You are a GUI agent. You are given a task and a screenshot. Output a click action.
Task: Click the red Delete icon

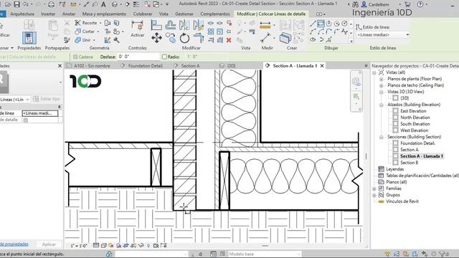[229, 40]
